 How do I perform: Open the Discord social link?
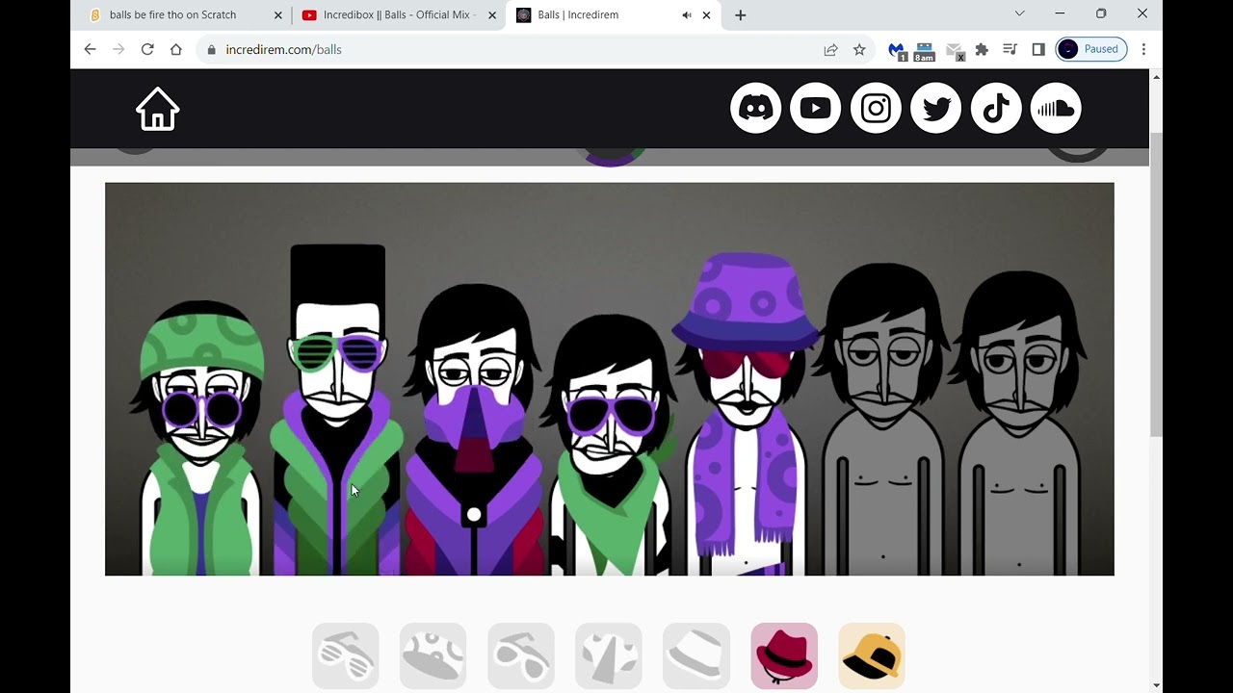[x=756, y=108]
